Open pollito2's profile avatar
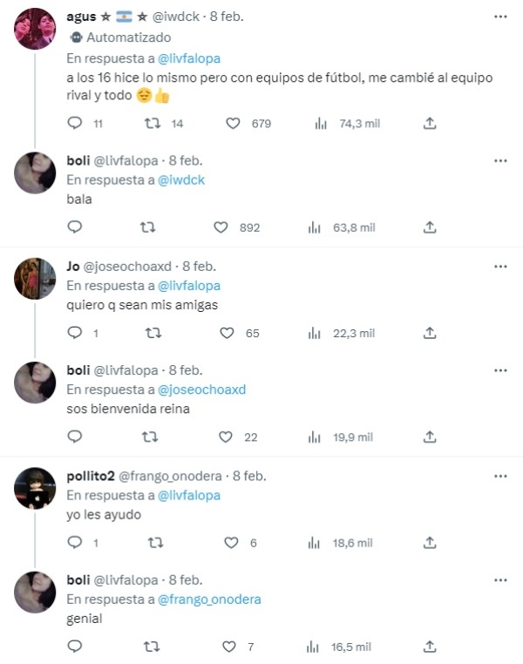 coord(36,489)
